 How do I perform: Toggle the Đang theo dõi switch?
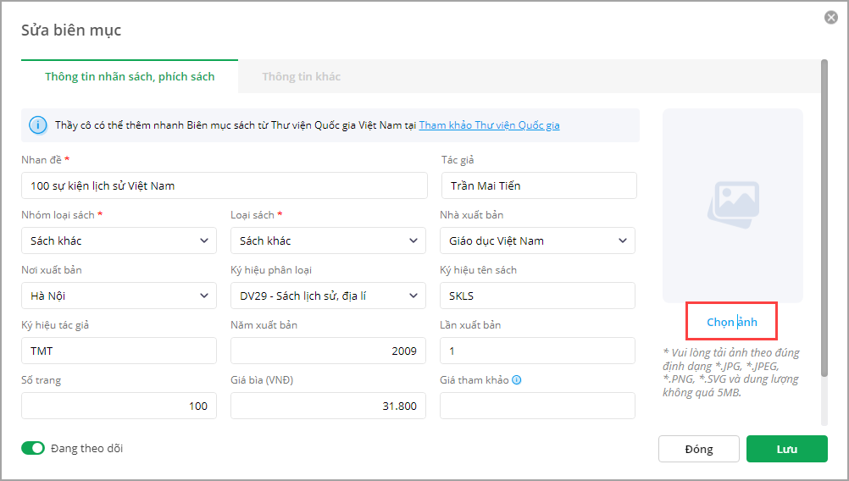point(33,448)
